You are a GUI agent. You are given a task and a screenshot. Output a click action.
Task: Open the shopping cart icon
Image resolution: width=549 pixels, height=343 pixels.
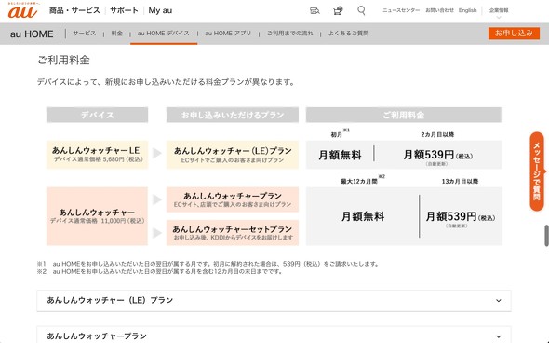point(338,11)
